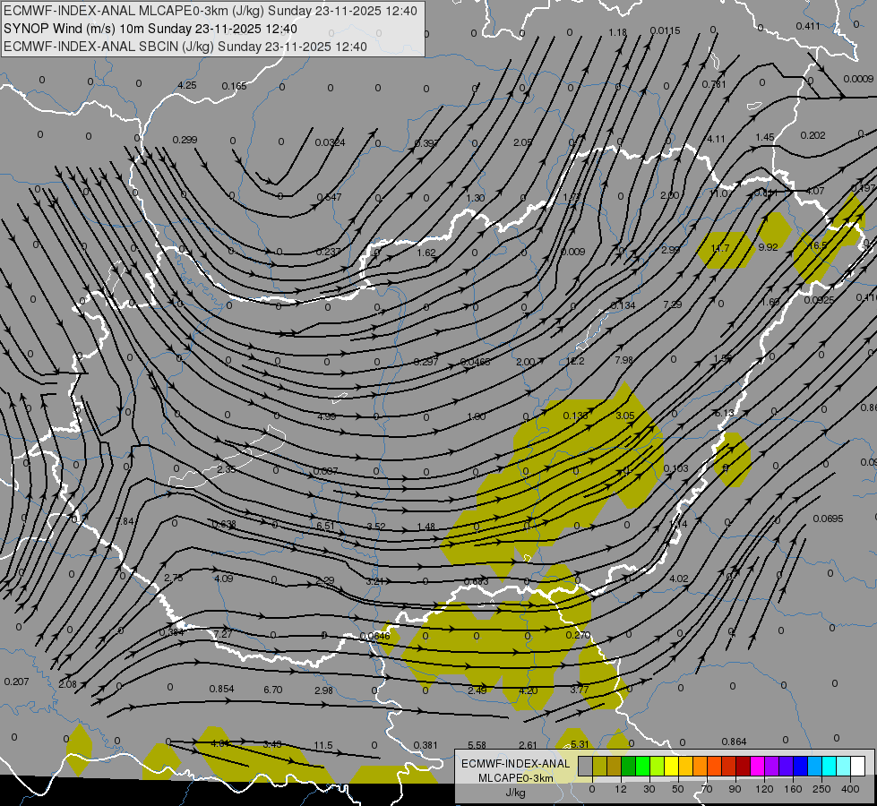The image size is (877, 806).
Task: Click the SYNOP Wind 10m title line
Action: (150, 29)
